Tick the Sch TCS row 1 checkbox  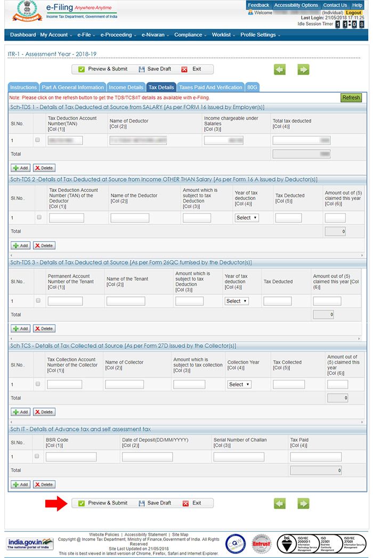point(38,384)
